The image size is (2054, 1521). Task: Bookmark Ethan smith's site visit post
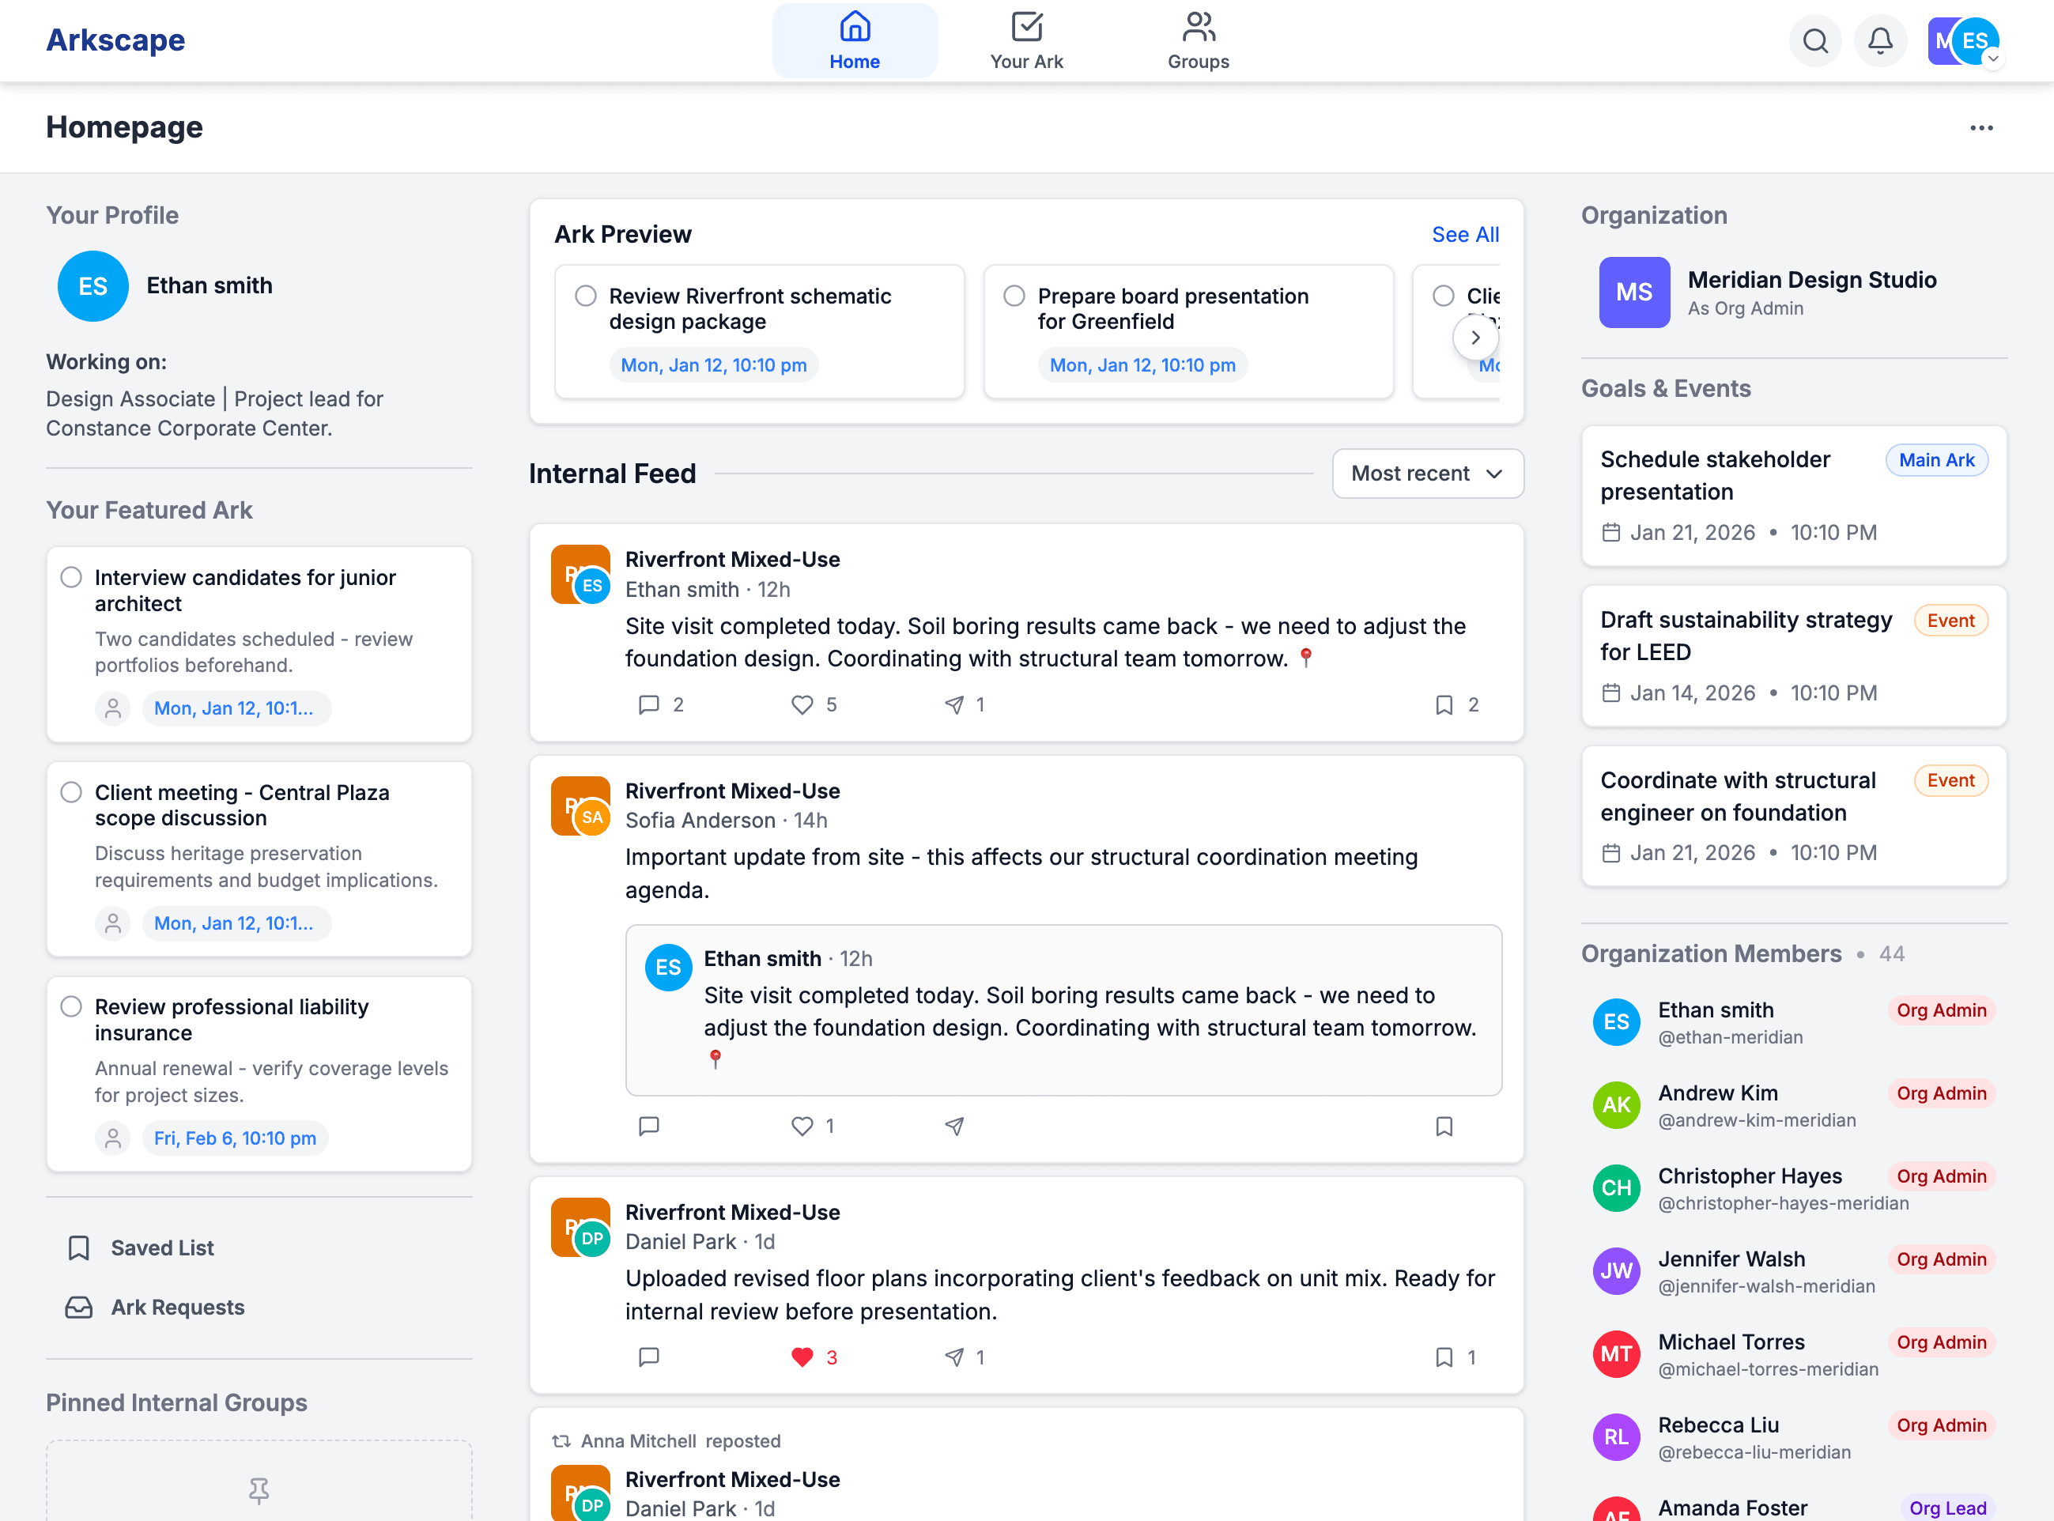coord(1444,705)
